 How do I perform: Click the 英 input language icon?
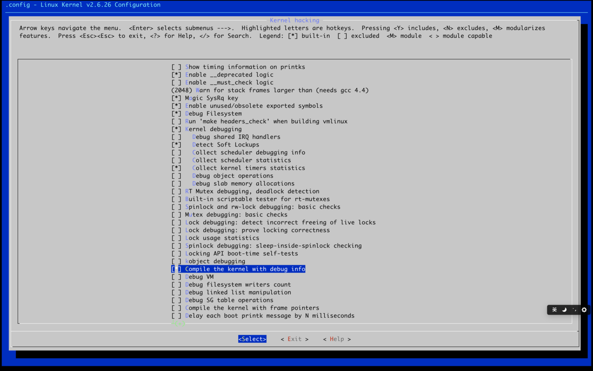(554, 310)
